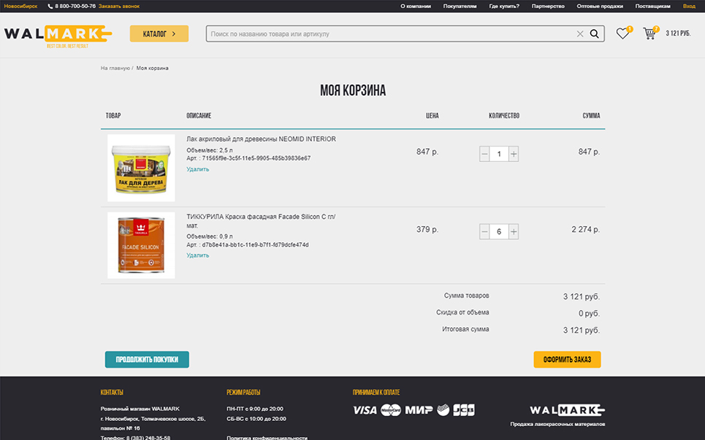Viewport: 705px width, 440px height.
Task: Click the МИР payment icon
Action: point(419,410)
